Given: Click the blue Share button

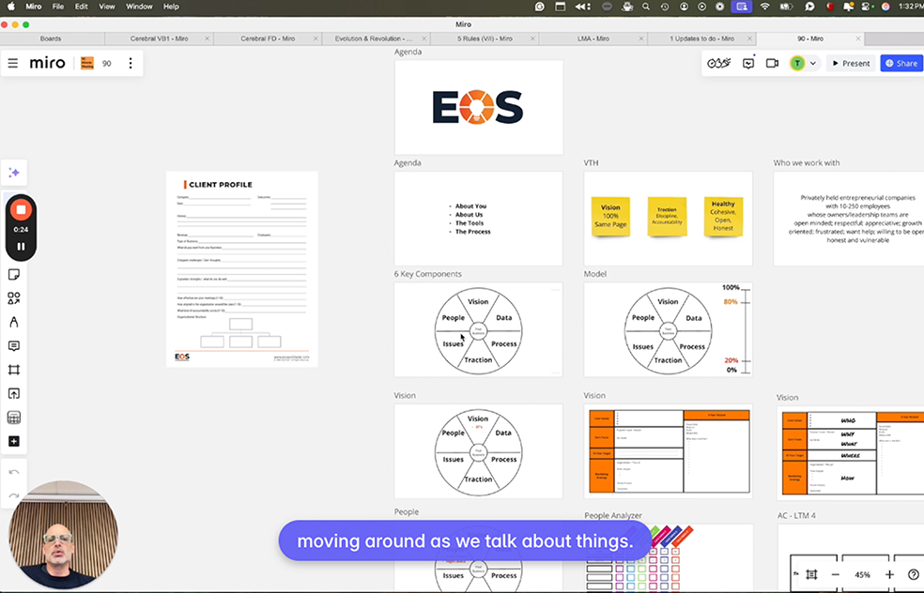Looking at the screenshot, I should pos(901,63).
